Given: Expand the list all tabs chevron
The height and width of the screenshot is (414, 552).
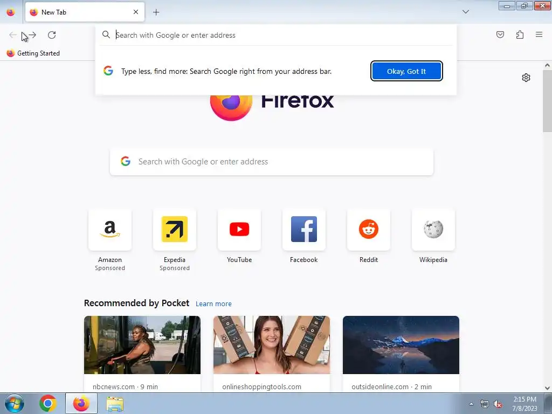Looking at the screenshot, I should point(465,12).
